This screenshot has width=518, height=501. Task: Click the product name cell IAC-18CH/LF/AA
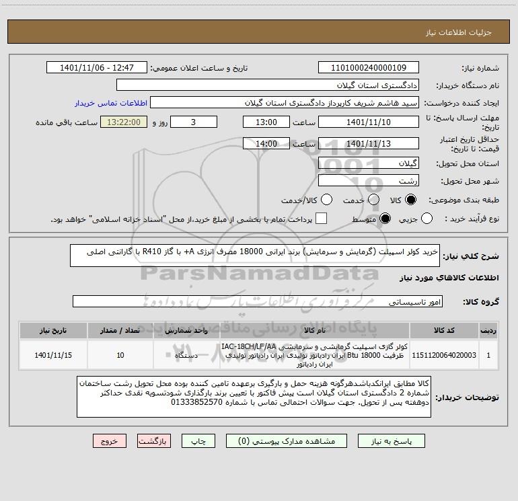point(315,355)
